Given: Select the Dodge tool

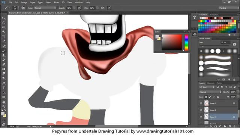Looking at the screenshot, I should coord(4,78).
